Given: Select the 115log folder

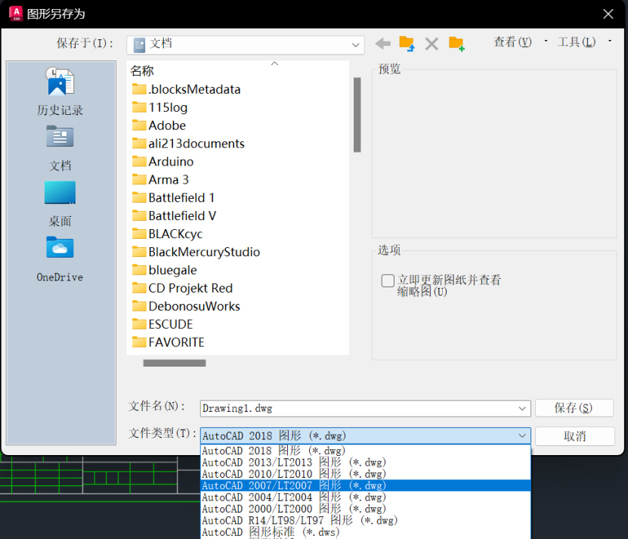Looking at the screenshot, I should coord(159,107).
